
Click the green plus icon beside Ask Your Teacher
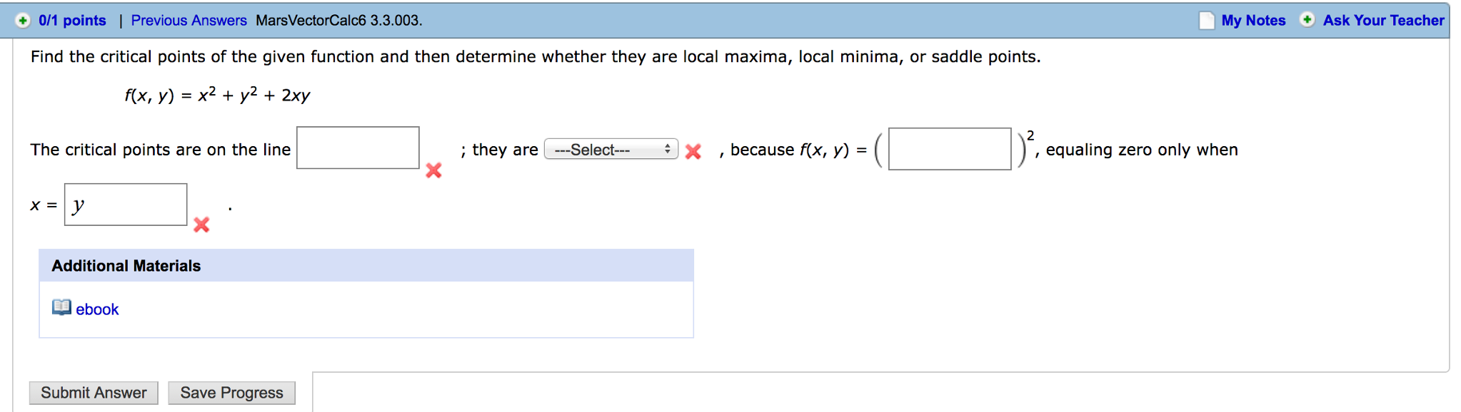pos(1307,20)
